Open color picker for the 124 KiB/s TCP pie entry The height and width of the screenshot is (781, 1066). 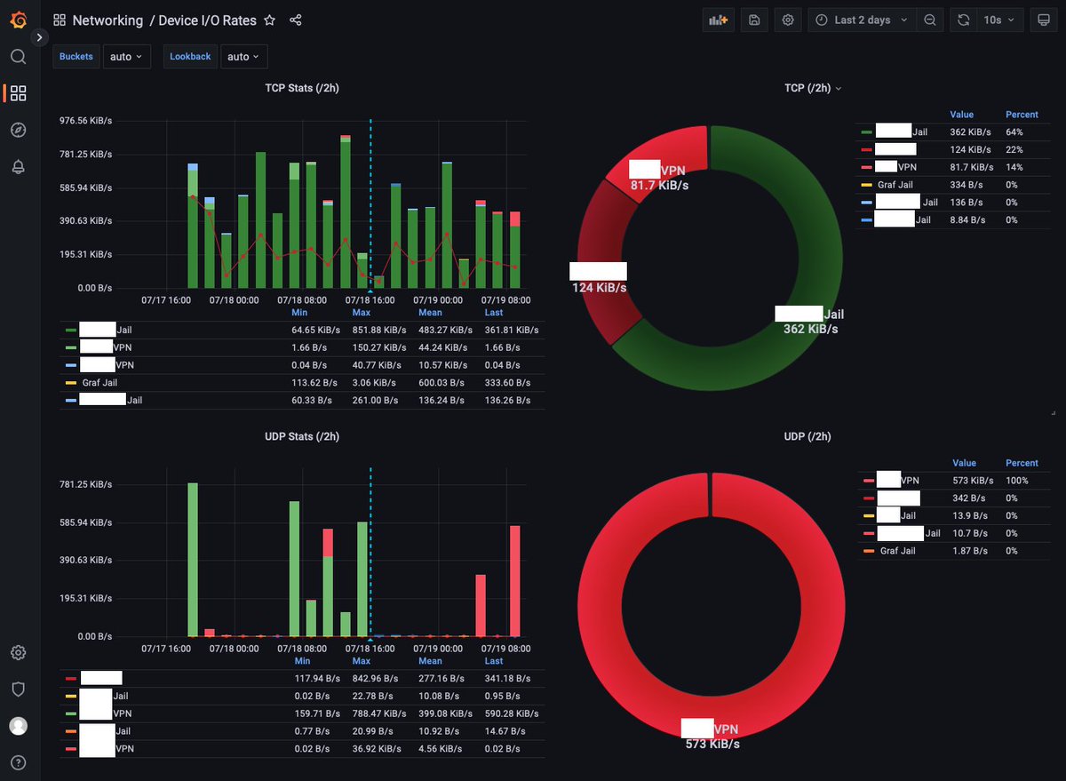[x=866, y=149]
